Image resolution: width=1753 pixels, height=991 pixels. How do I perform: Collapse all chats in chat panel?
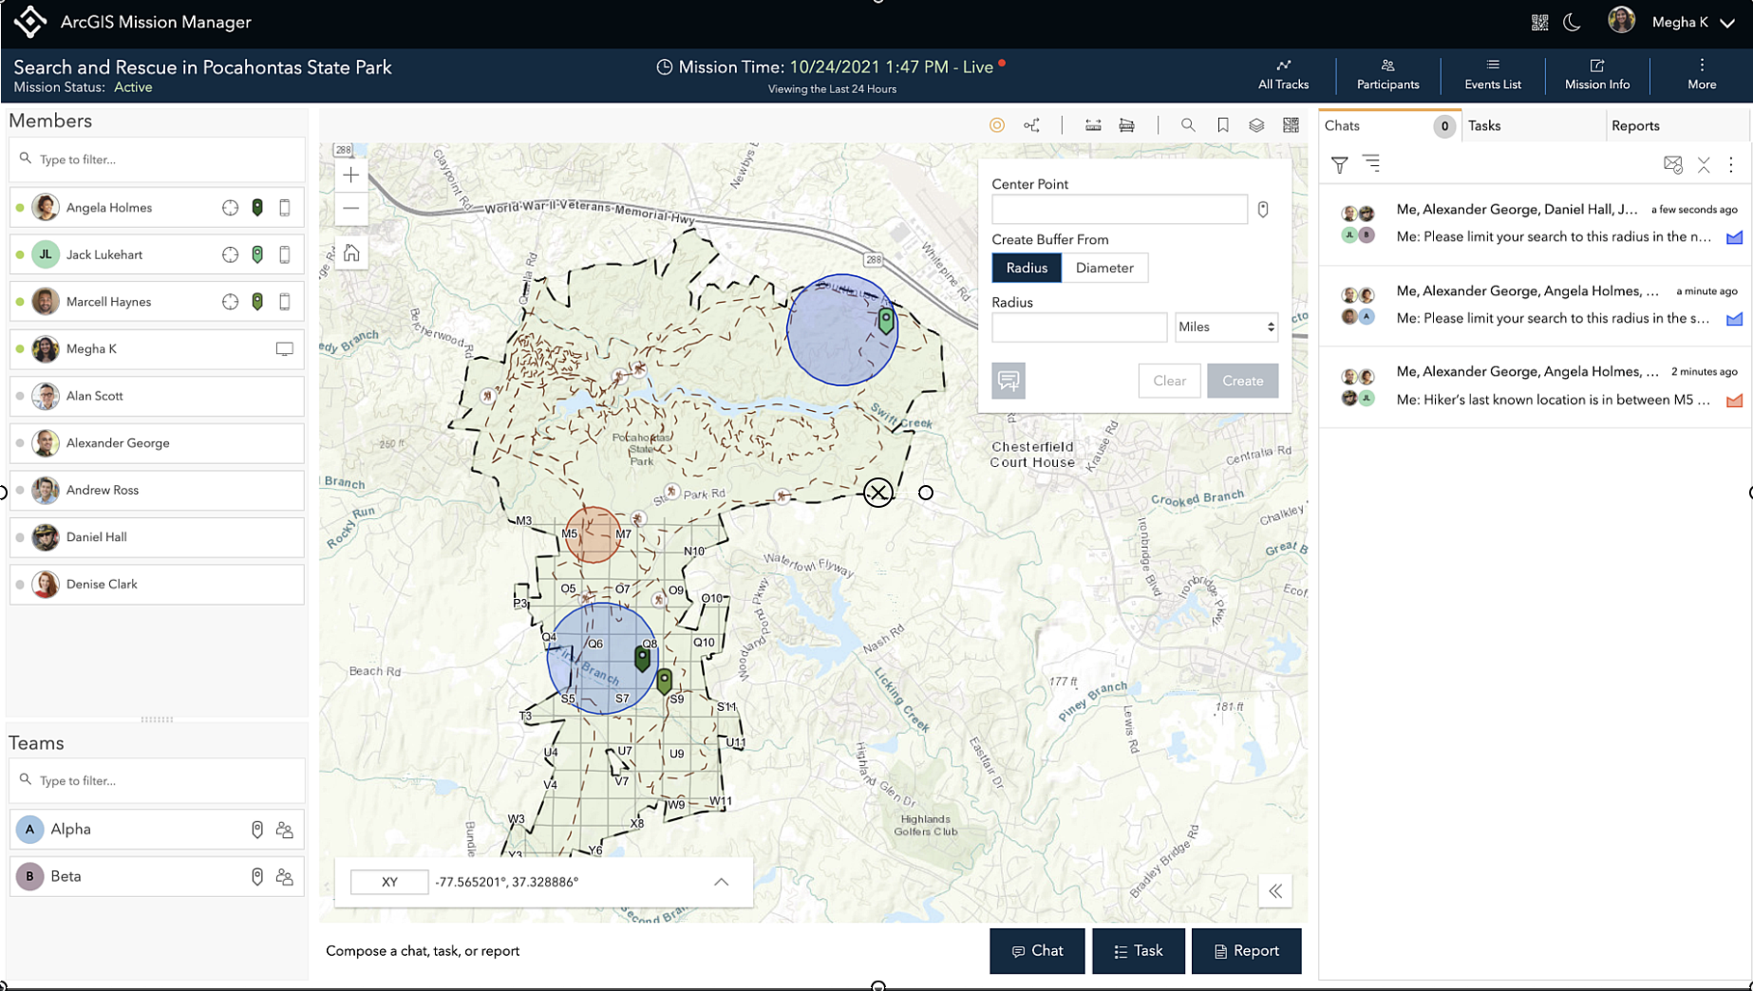[x=1704, y=164]
